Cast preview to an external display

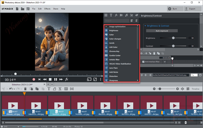point(89,79)
